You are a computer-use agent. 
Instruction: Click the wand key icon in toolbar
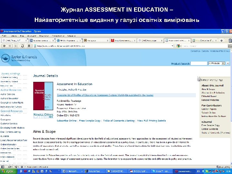[16, 46]
